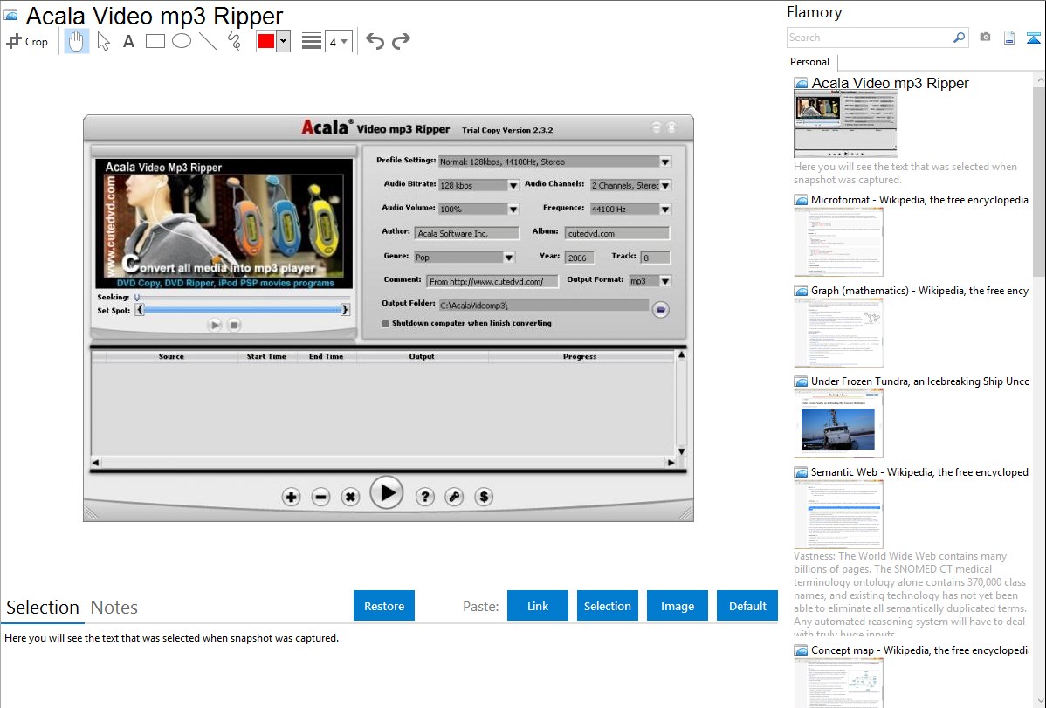
Task: Expand the Output Format dropdown
Action: tap(665, 281)
